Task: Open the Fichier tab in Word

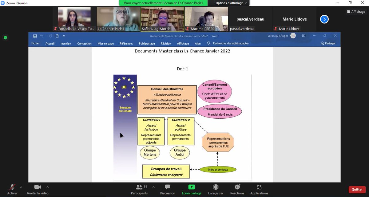Action: pyautogui.click(x=35, y=43)
